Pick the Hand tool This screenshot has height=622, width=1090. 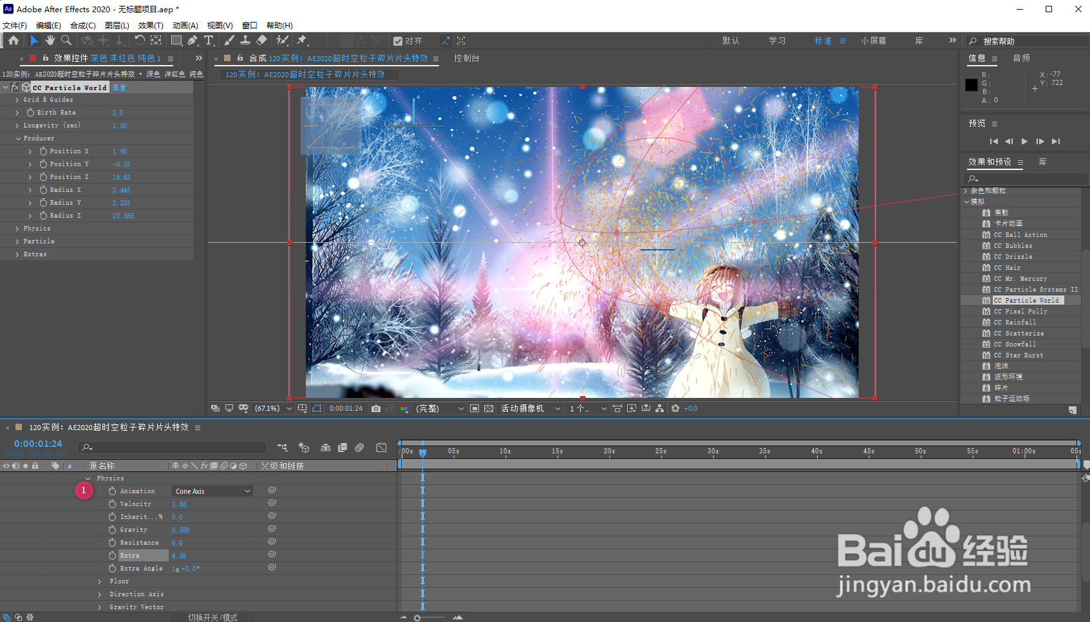point(50,41)
